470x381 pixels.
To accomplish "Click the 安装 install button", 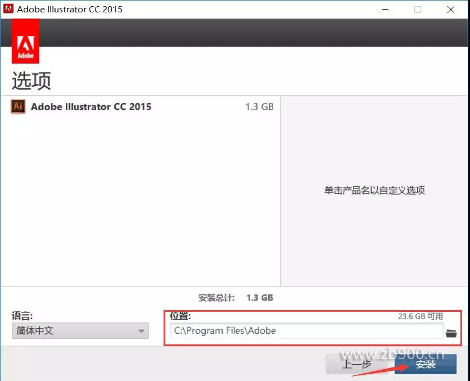I will (426, 364).
